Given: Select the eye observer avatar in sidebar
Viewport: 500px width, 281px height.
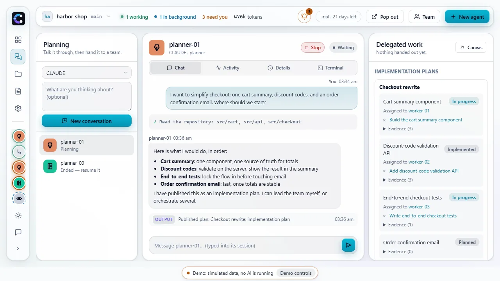Looking at the screenshot, I should (x=19, y=198).
